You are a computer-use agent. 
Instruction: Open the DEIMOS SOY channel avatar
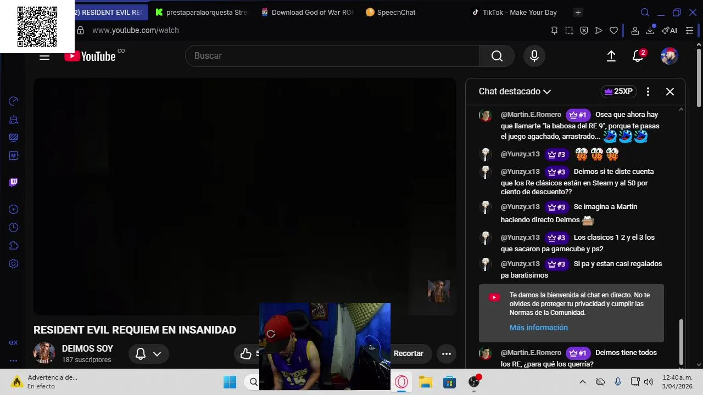(x=44, y=353)
